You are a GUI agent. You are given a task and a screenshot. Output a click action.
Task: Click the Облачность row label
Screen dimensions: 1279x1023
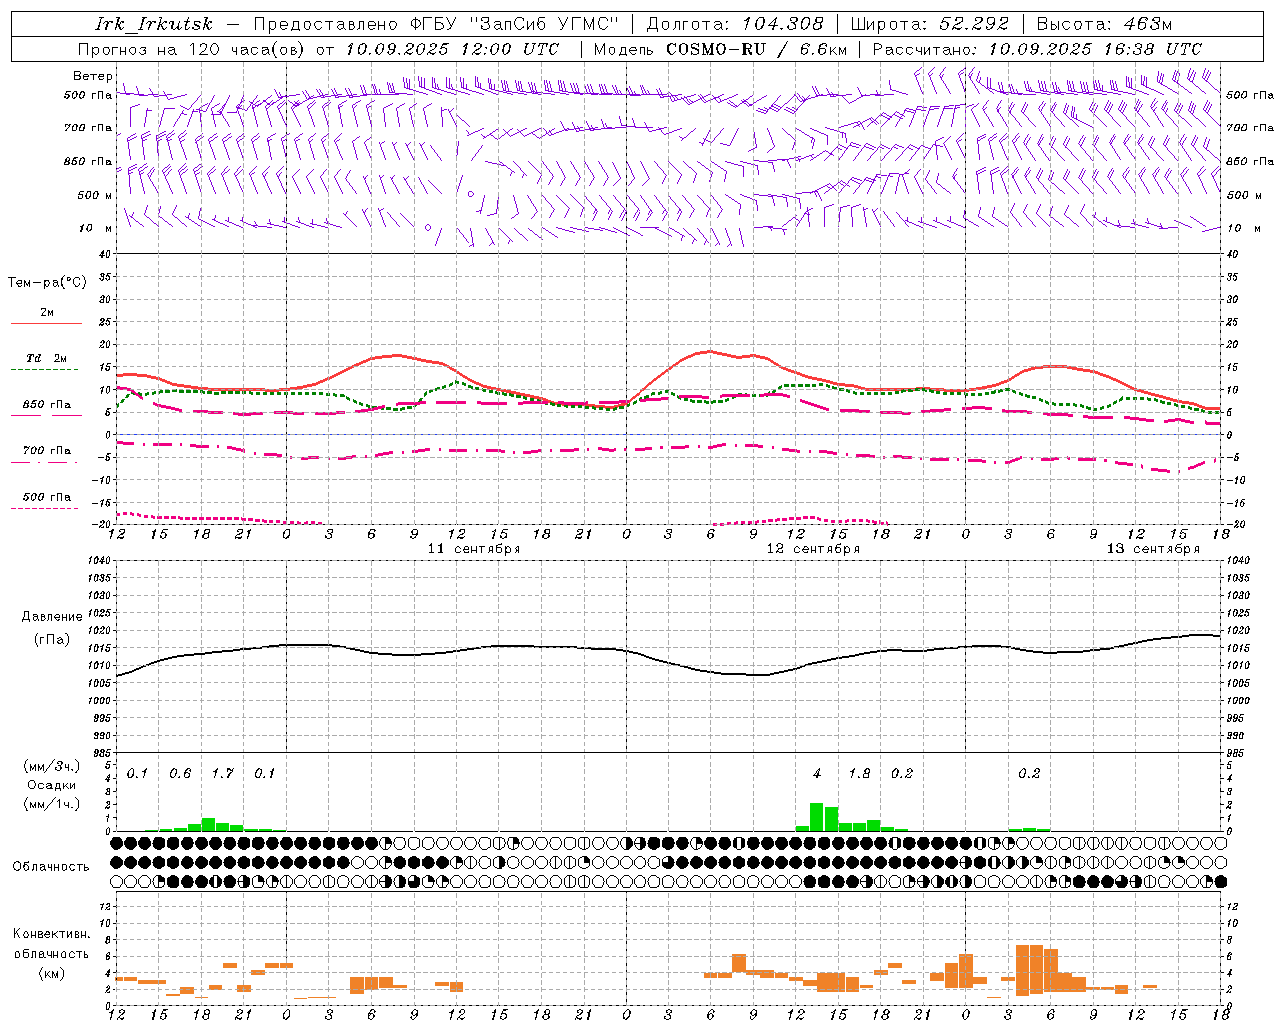[x=51, y=867]
